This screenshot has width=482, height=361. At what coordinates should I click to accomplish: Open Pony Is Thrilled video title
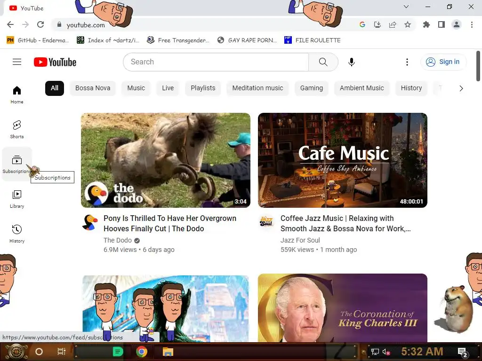(169, 223)
